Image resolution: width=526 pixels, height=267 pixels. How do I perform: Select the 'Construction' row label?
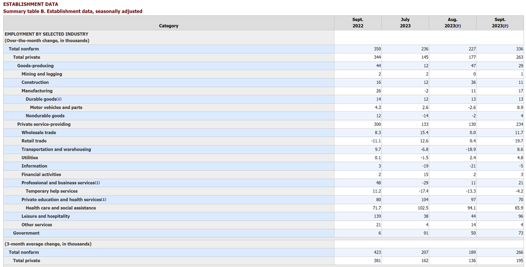tap(35, 82)
